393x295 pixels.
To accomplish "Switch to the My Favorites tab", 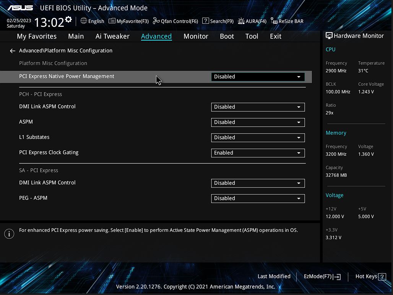I will pos(37,36).
